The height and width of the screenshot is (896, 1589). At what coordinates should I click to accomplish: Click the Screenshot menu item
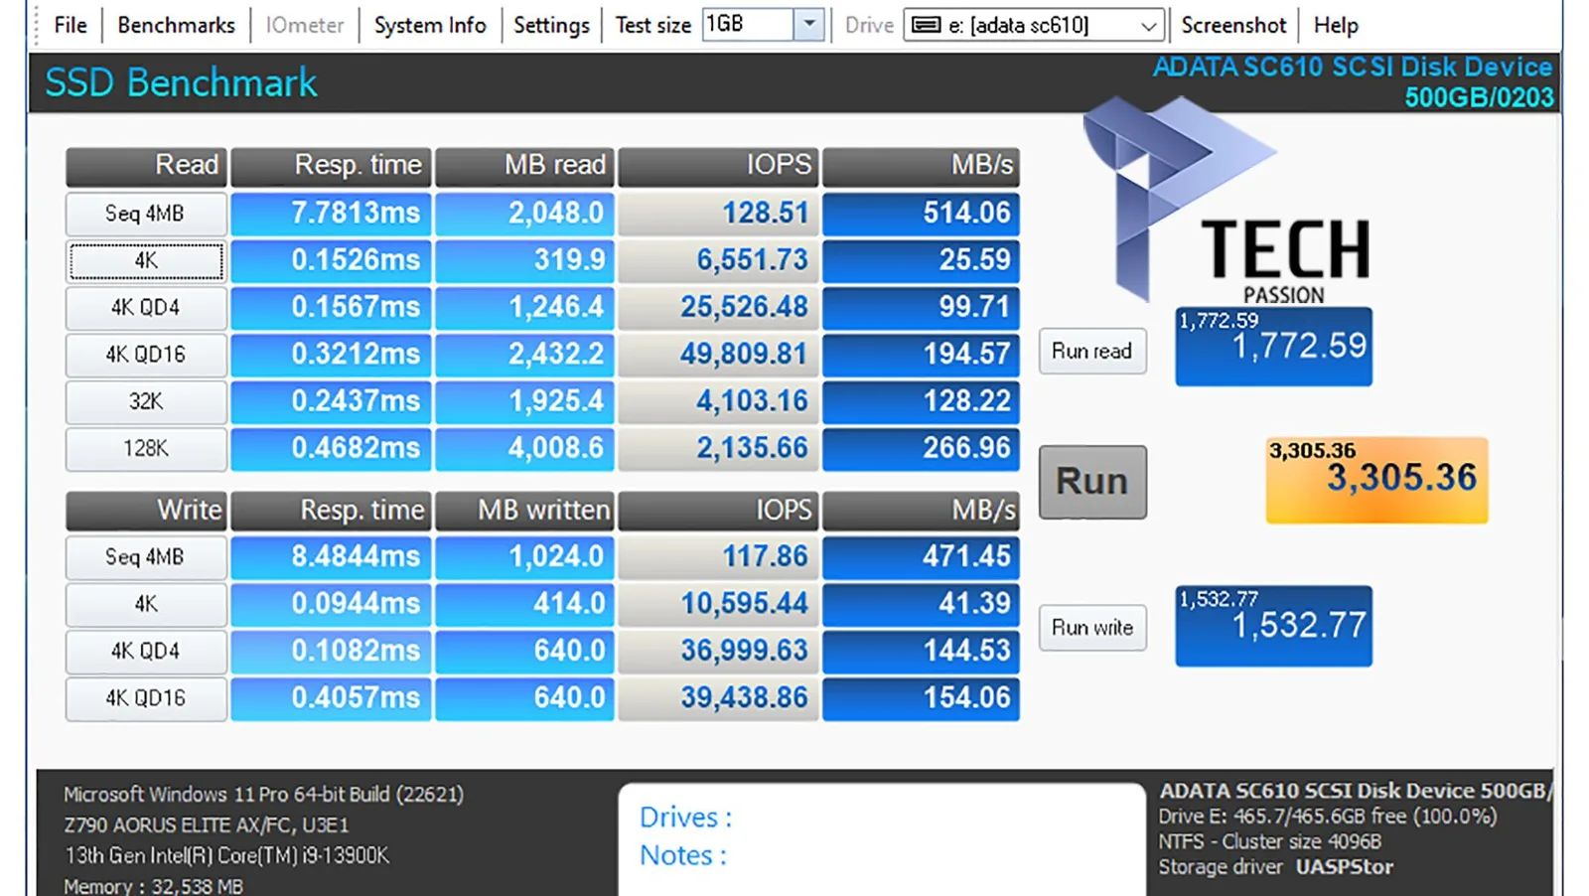[x=1233, y=25]
